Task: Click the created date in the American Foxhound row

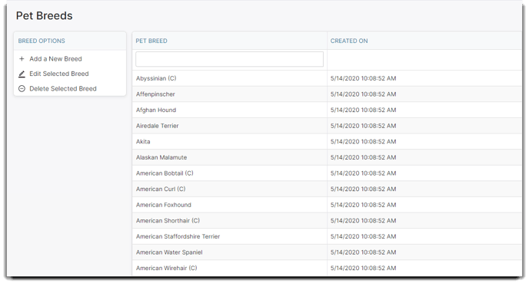Action: click(364, 205)
